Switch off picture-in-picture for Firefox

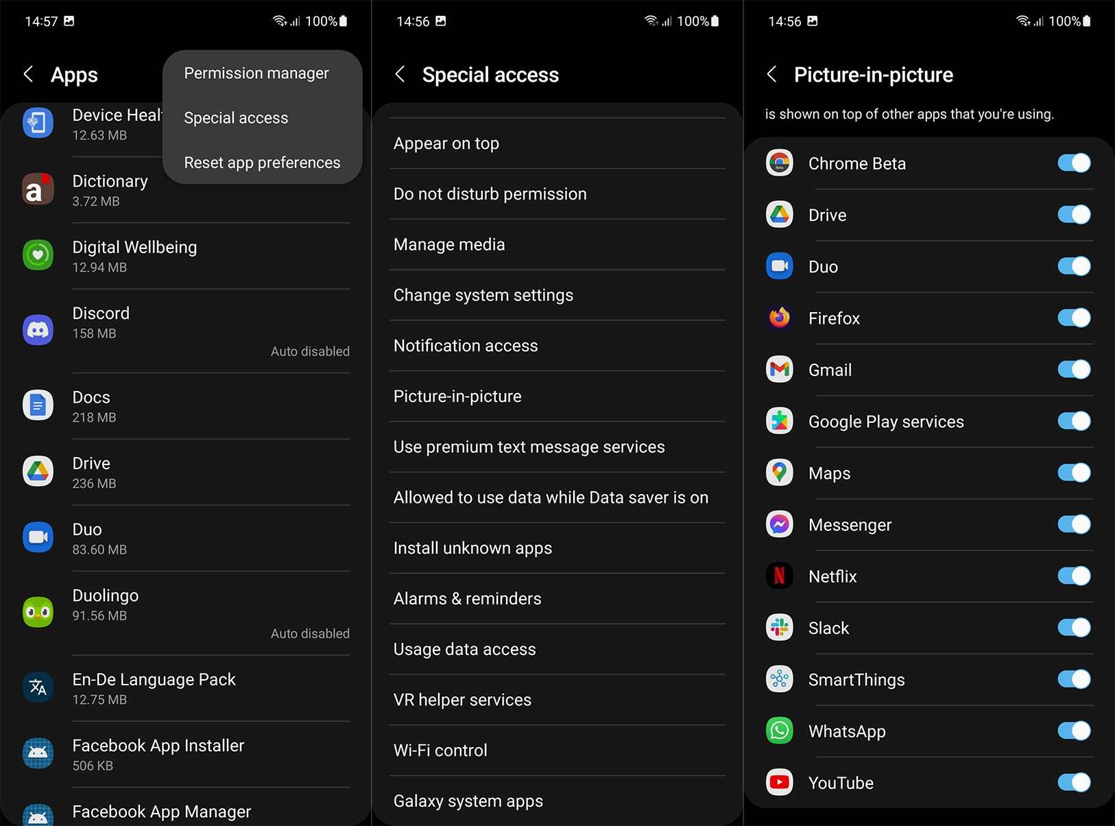pos(1074,318)
